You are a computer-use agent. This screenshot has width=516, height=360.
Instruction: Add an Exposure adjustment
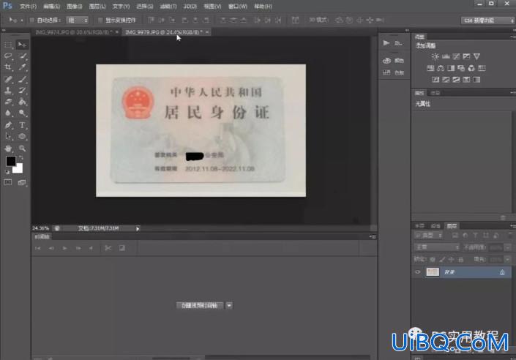click(x=466, y=56)
